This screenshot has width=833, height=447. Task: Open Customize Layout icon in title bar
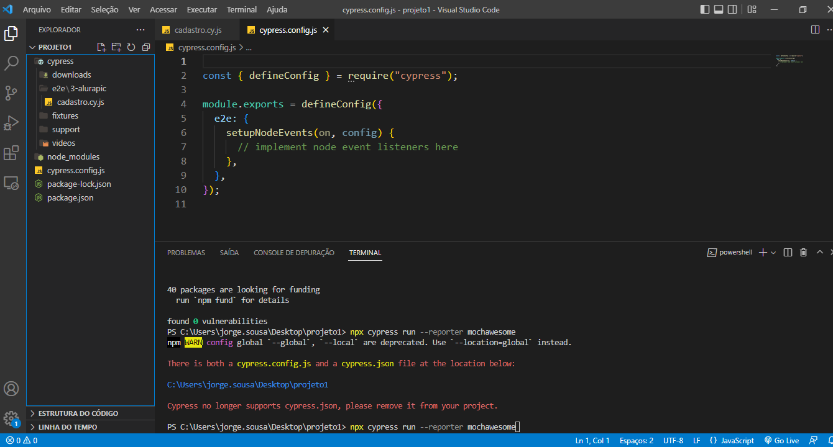(752, 9)
